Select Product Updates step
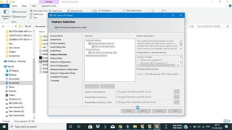Viewport: 232px width, 130px height. point(58,43)
